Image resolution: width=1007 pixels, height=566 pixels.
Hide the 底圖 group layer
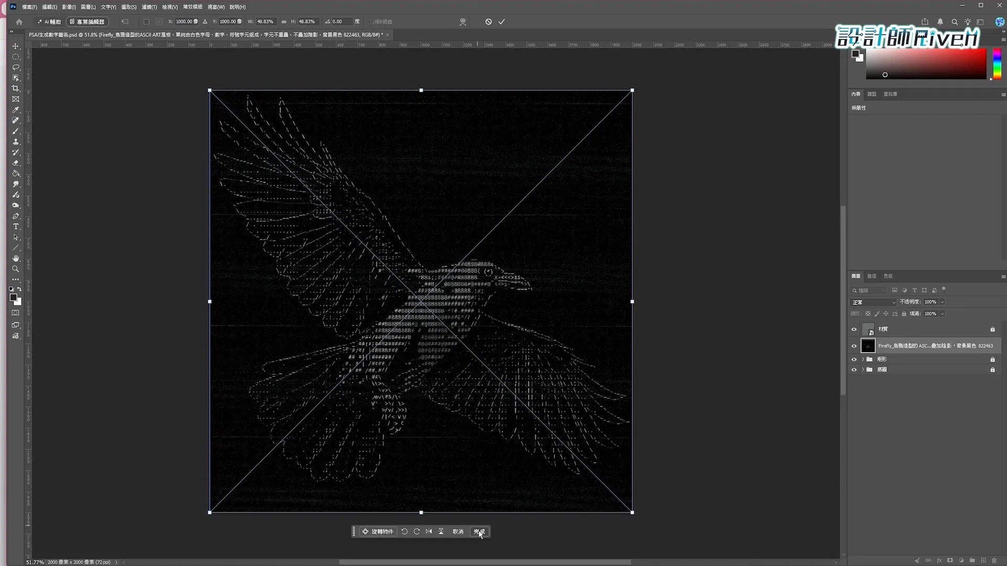[x=854, y=370]
